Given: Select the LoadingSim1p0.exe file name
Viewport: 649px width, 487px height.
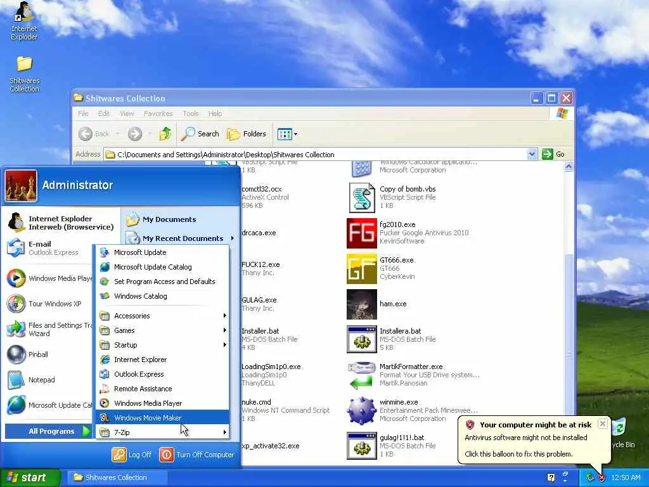Looking at the screenshot, I should [x=271, y=367].
